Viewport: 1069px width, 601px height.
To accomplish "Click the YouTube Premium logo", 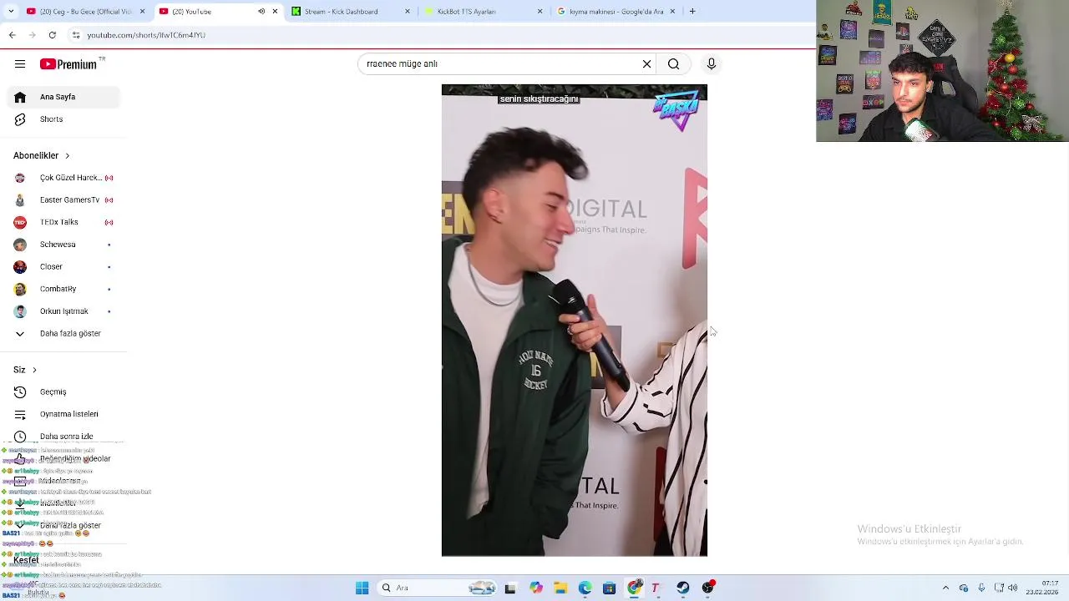I will tap(68, 64).
